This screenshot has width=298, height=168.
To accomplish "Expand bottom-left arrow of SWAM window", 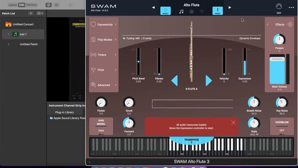I will coord(89,162).
